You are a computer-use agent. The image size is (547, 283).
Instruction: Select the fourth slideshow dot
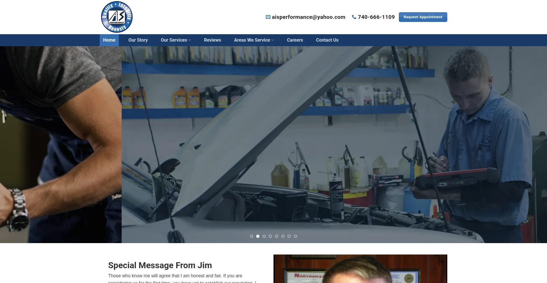click(270, 236)
